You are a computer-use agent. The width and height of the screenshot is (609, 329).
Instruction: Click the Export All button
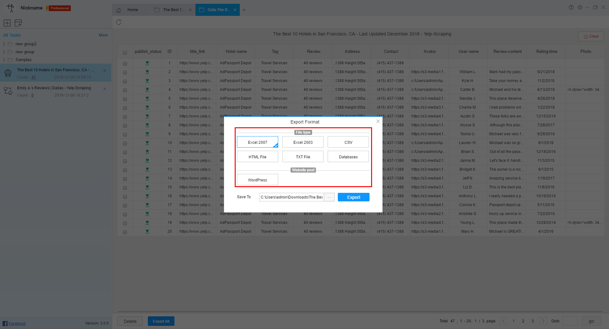[161, 321]
